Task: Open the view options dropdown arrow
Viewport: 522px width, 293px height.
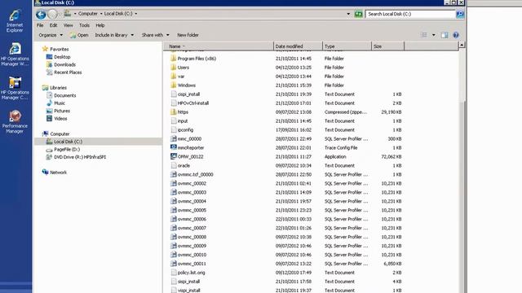Action: pos(433,35)
